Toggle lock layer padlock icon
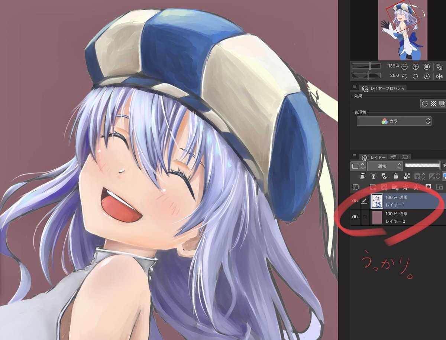Image resolution: width=446 pixels, height=340 pixels. tap(395, 177)
